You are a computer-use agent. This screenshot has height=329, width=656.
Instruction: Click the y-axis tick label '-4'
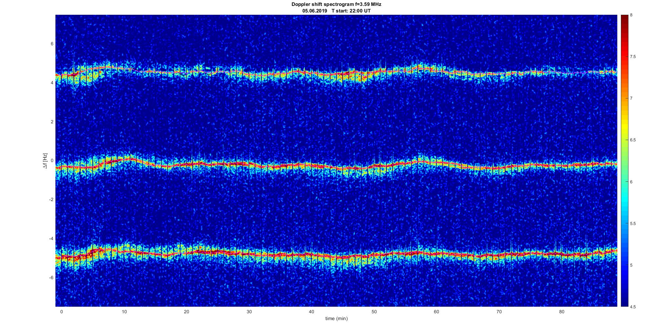(x=51, y=238)
